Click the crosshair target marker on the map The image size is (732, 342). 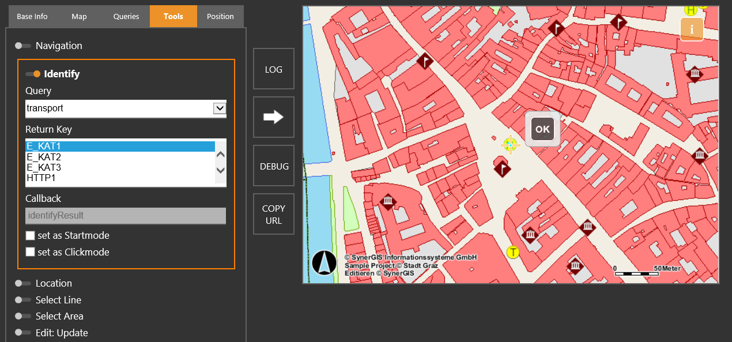point(511,145)
